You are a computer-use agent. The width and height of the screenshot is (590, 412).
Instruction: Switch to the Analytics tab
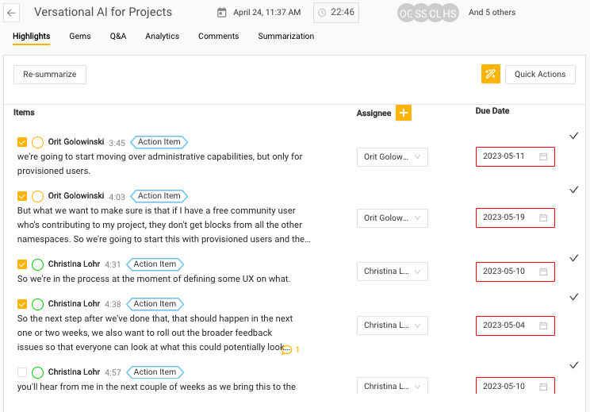(x=162, y=37)
